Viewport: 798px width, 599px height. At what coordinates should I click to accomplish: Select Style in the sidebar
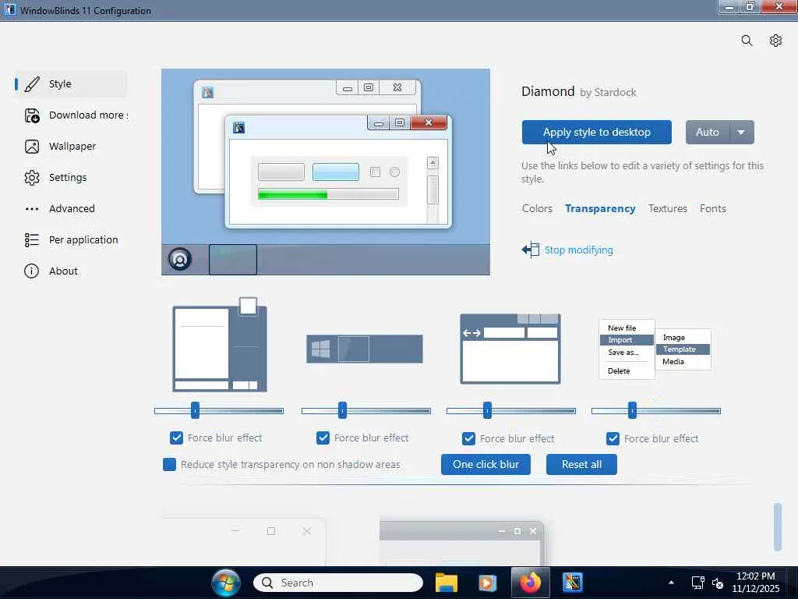[71, 84]
